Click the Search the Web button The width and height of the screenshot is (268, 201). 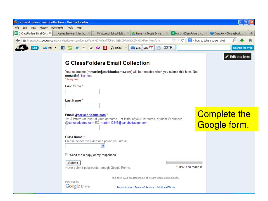pos(243,48)
